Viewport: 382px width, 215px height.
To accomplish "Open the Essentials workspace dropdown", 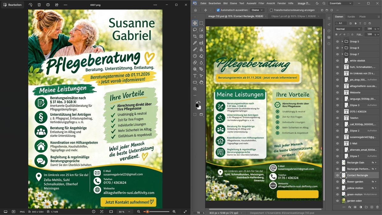I will pos(340,4).
